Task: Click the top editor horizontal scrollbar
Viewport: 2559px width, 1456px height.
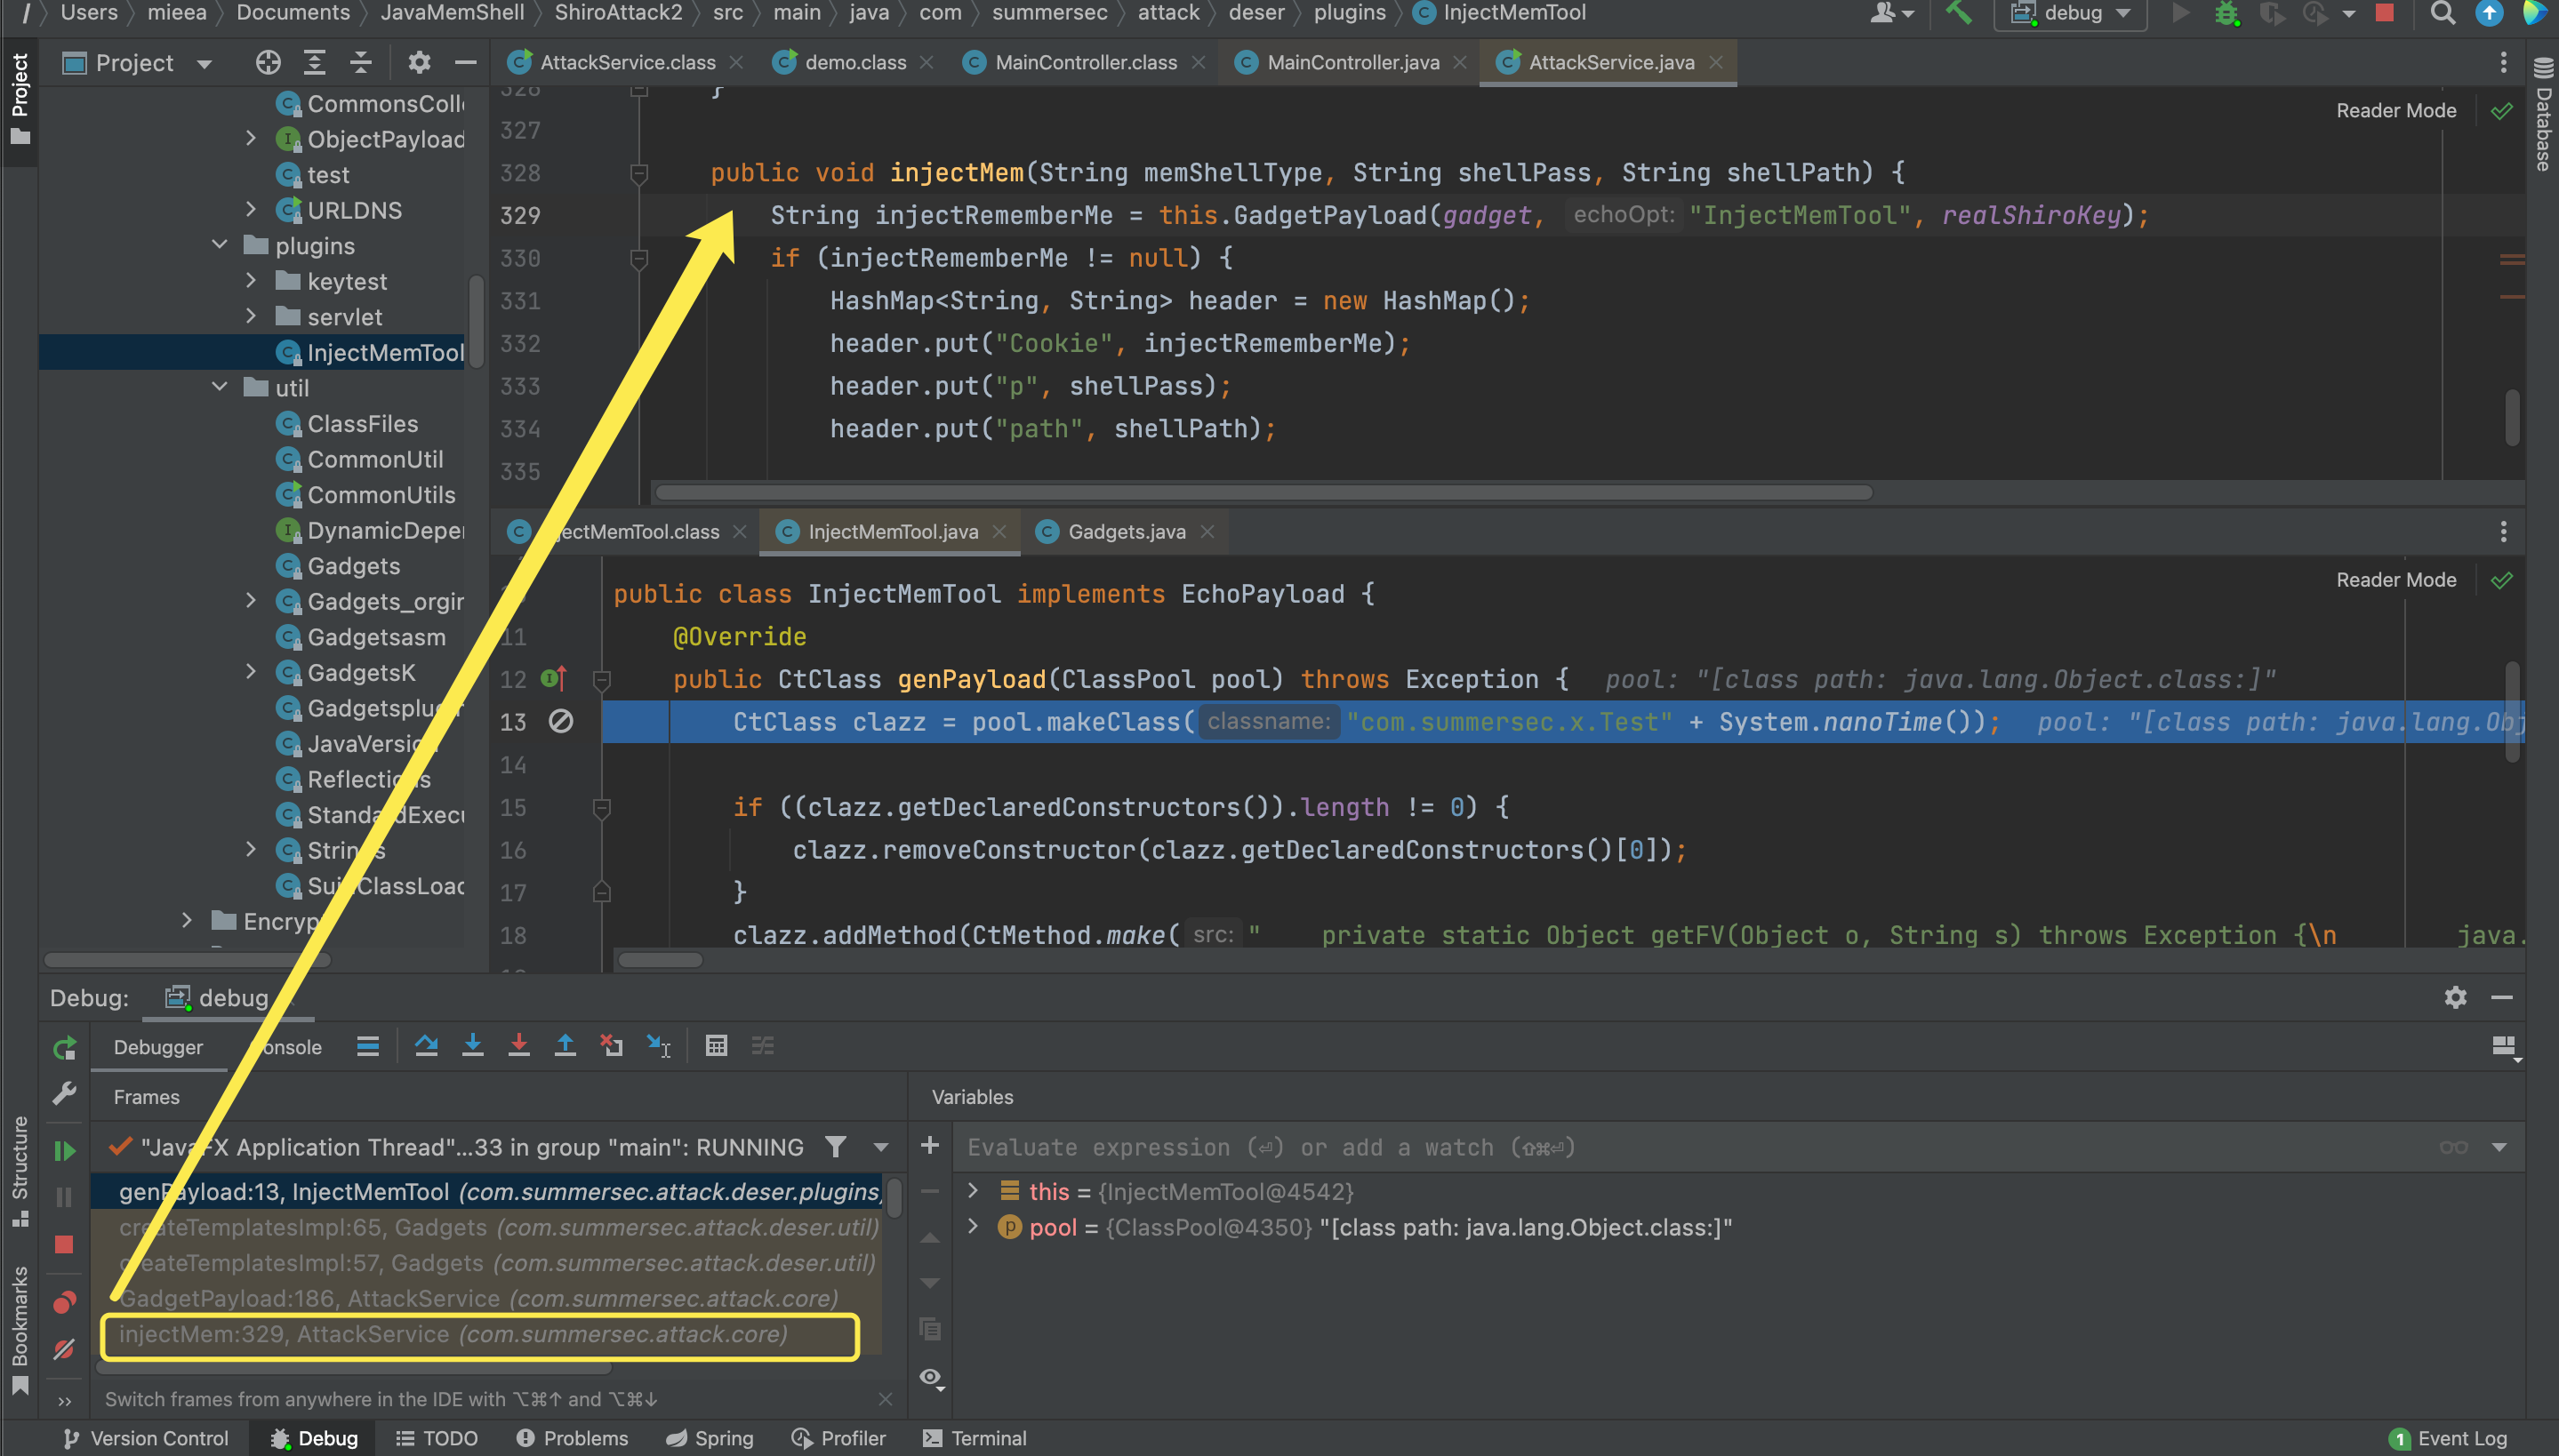Action: [1263, 493]
